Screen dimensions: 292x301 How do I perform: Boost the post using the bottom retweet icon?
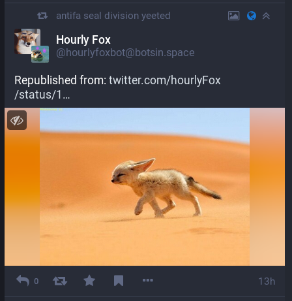[60, 281]
